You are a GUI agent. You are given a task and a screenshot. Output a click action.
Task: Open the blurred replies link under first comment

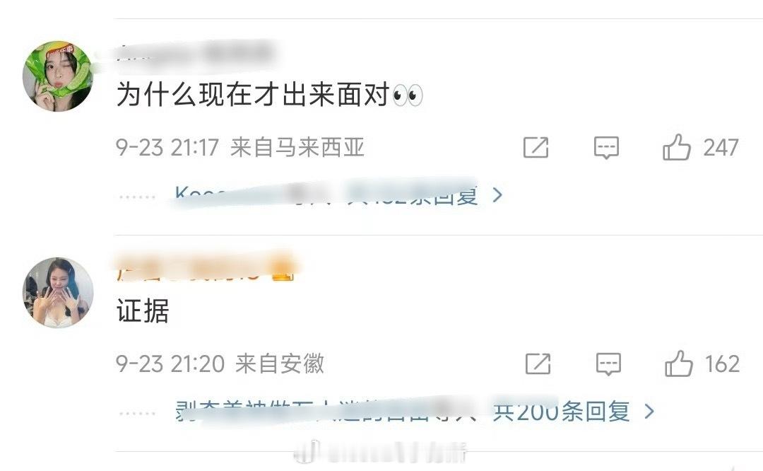click(326, 195)
